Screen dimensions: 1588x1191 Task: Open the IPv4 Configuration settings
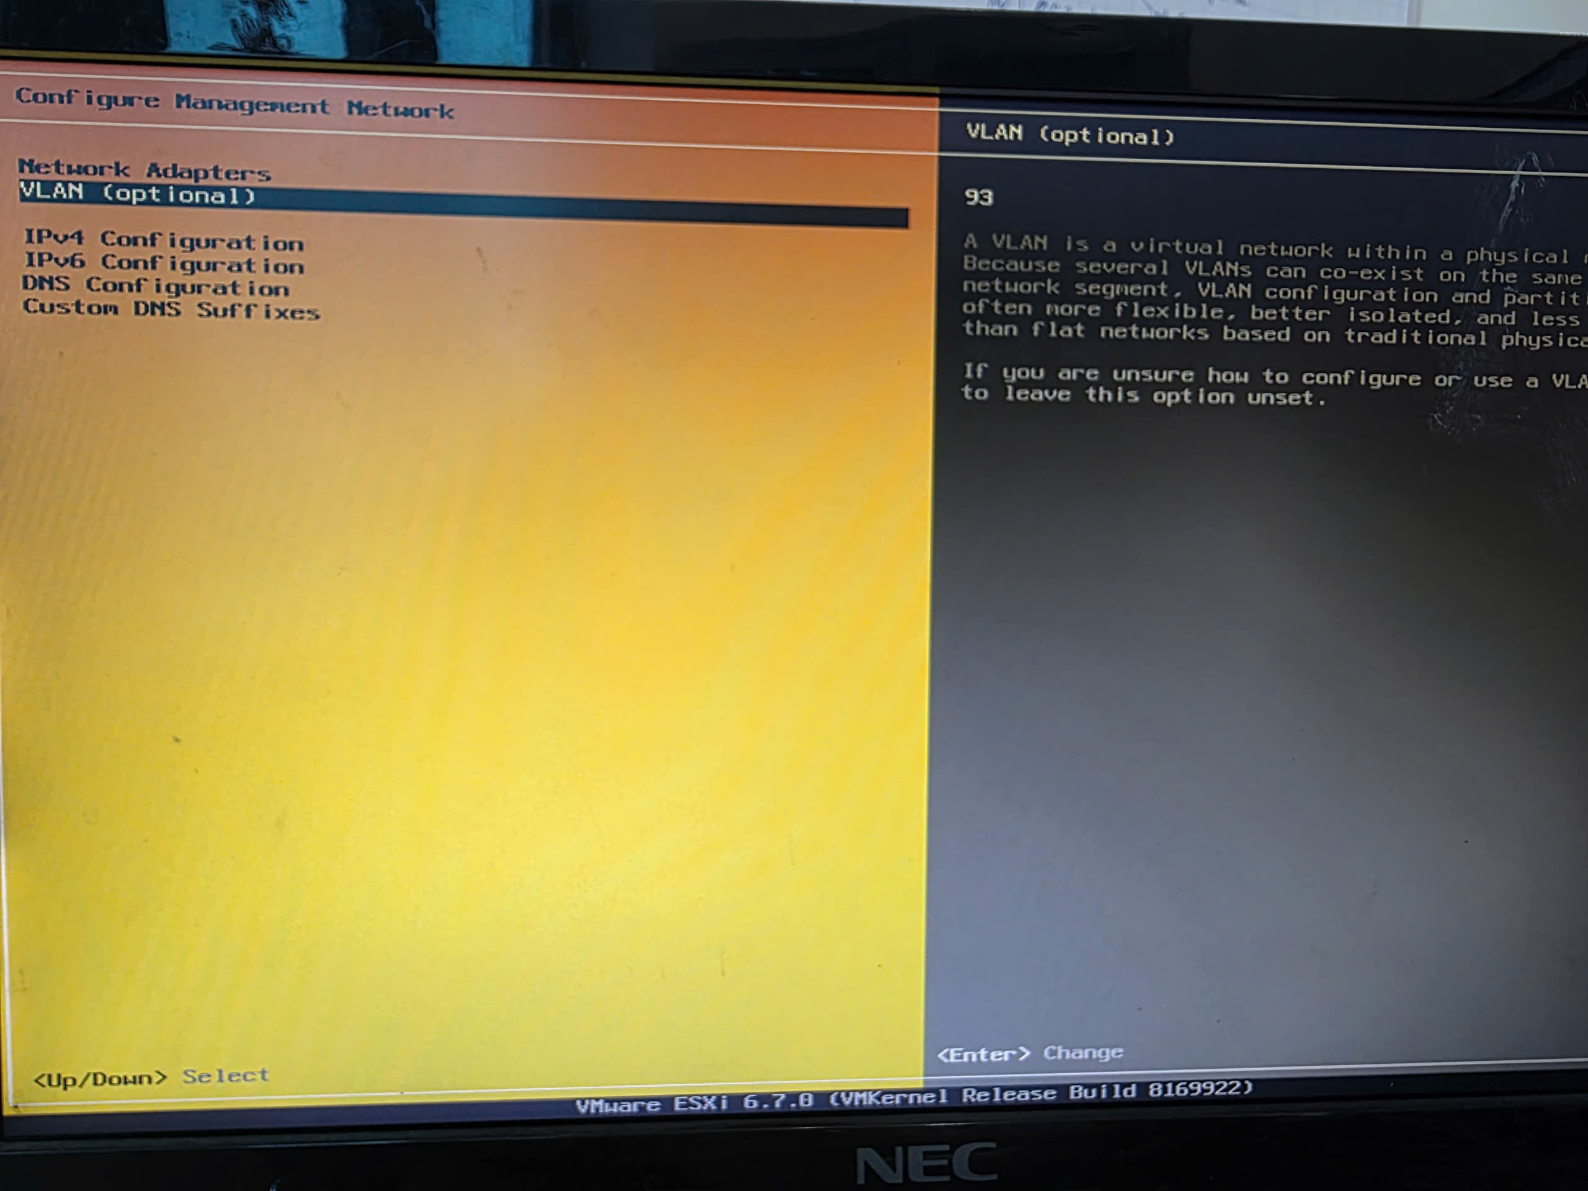pyautogui.click(x=165, y=243)
